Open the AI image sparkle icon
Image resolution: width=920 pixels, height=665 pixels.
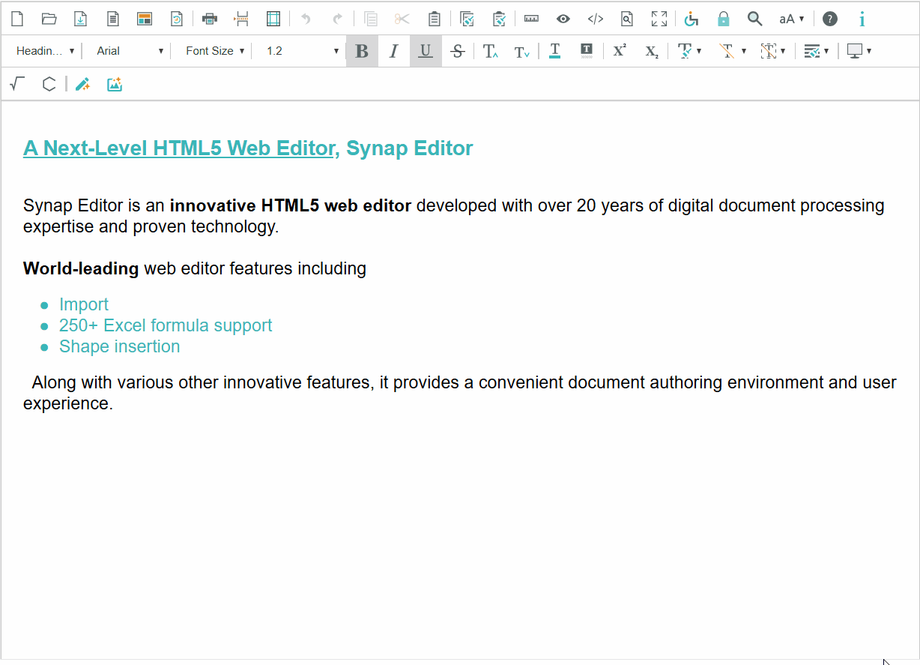pyautogui.click(x=114, y=84)
